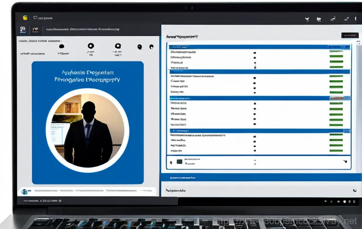This screenshot has width=362, height=229.
Task: Click the orange label in the third blue header row
Action: (x=337, y=98)
